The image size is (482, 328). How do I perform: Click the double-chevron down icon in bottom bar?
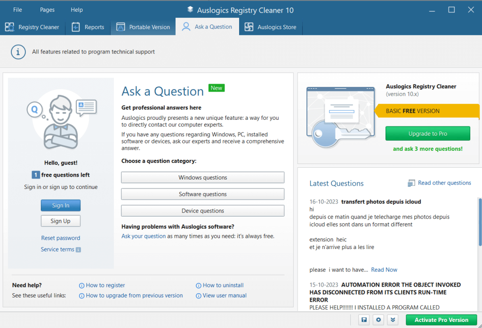tap(393, 320)
